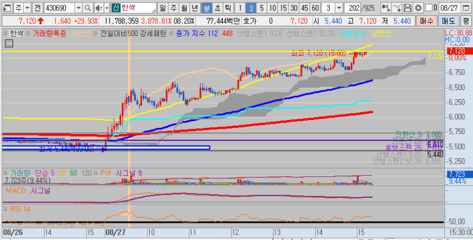
Task: Select the minute 분 chart period
Action: coord(207,8)
